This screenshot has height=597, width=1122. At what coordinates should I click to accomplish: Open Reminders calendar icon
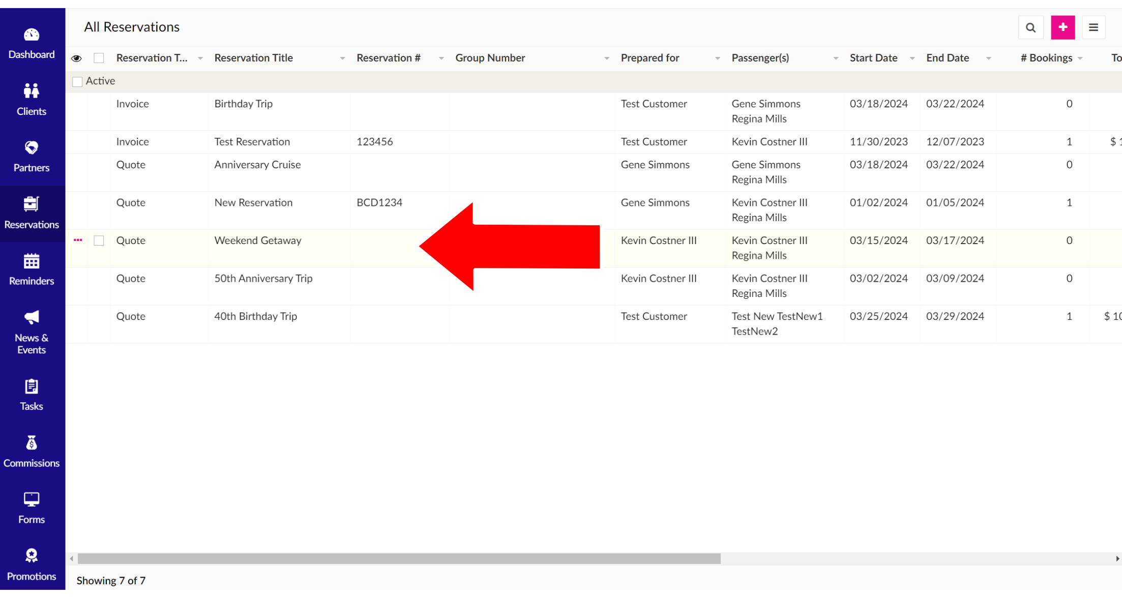pyautogui.click(x=32, y=261)
